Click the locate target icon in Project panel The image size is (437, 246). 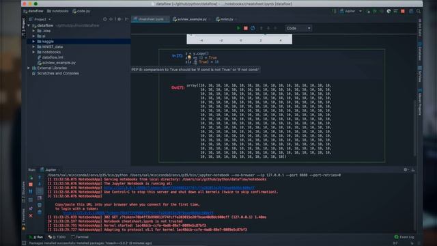(104, 19)
